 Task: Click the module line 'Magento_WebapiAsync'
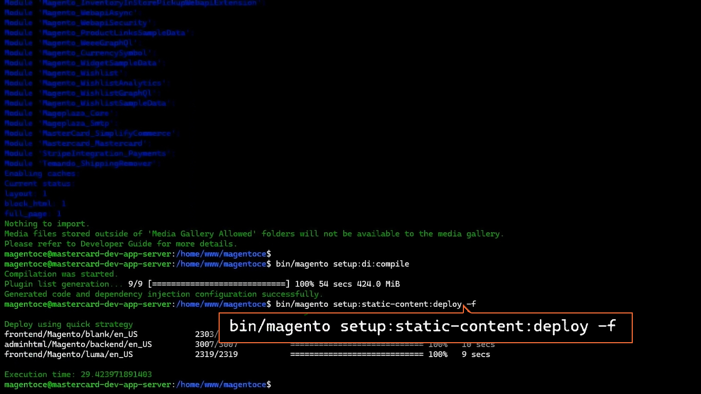(x=73, y=13)
